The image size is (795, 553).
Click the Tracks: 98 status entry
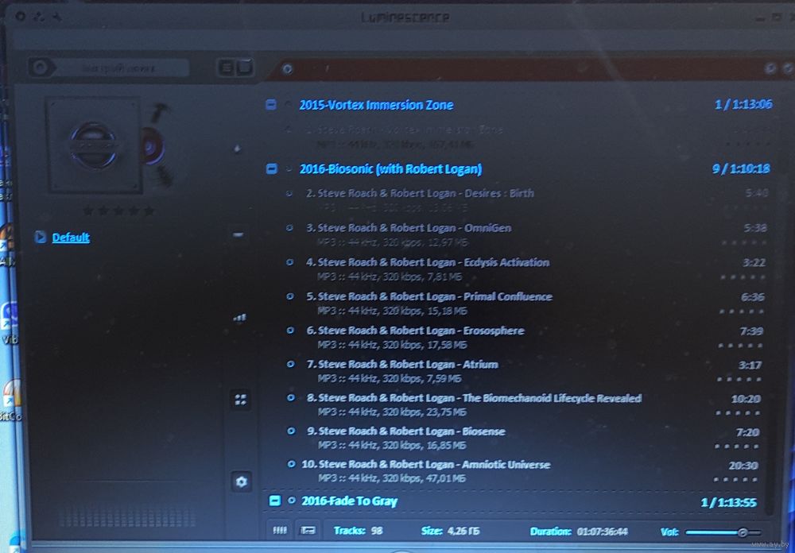[359, 531]
